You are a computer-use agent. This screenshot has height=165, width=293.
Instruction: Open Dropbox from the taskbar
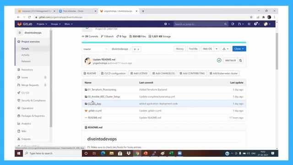tap(129, 153)
